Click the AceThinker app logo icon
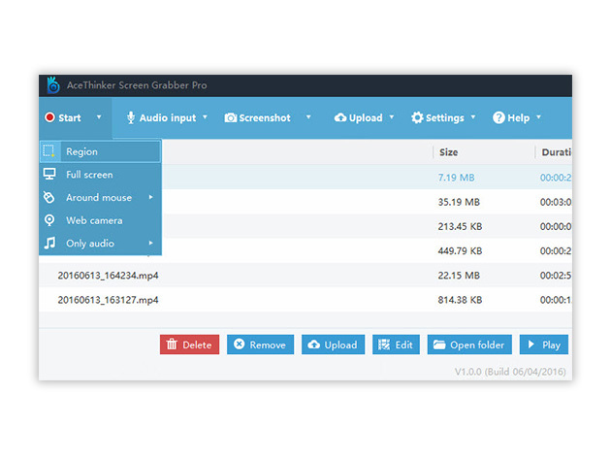The width and height of the screenshot is (611, 459). coord(53,85)
